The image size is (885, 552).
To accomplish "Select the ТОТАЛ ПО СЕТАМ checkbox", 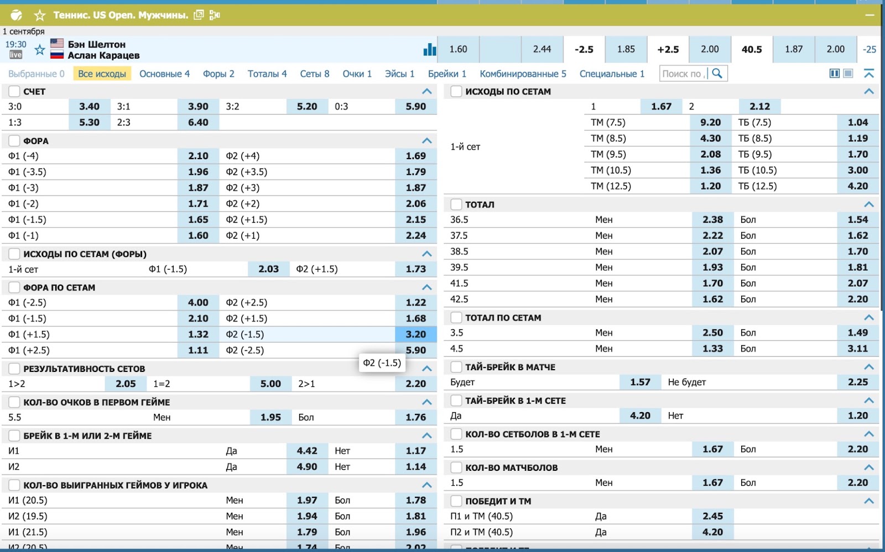I will (x=456, y=318).
